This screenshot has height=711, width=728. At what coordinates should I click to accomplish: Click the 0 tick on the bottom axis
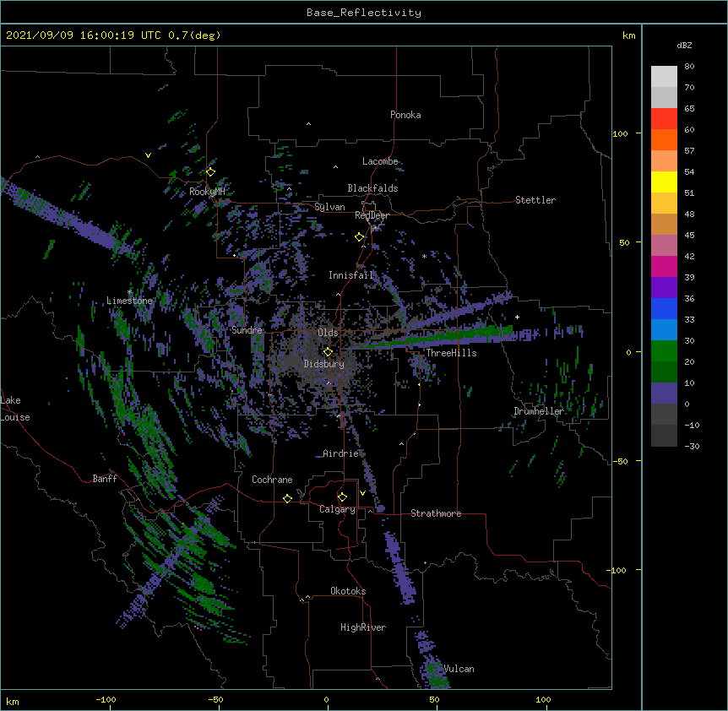click(326, 699)
